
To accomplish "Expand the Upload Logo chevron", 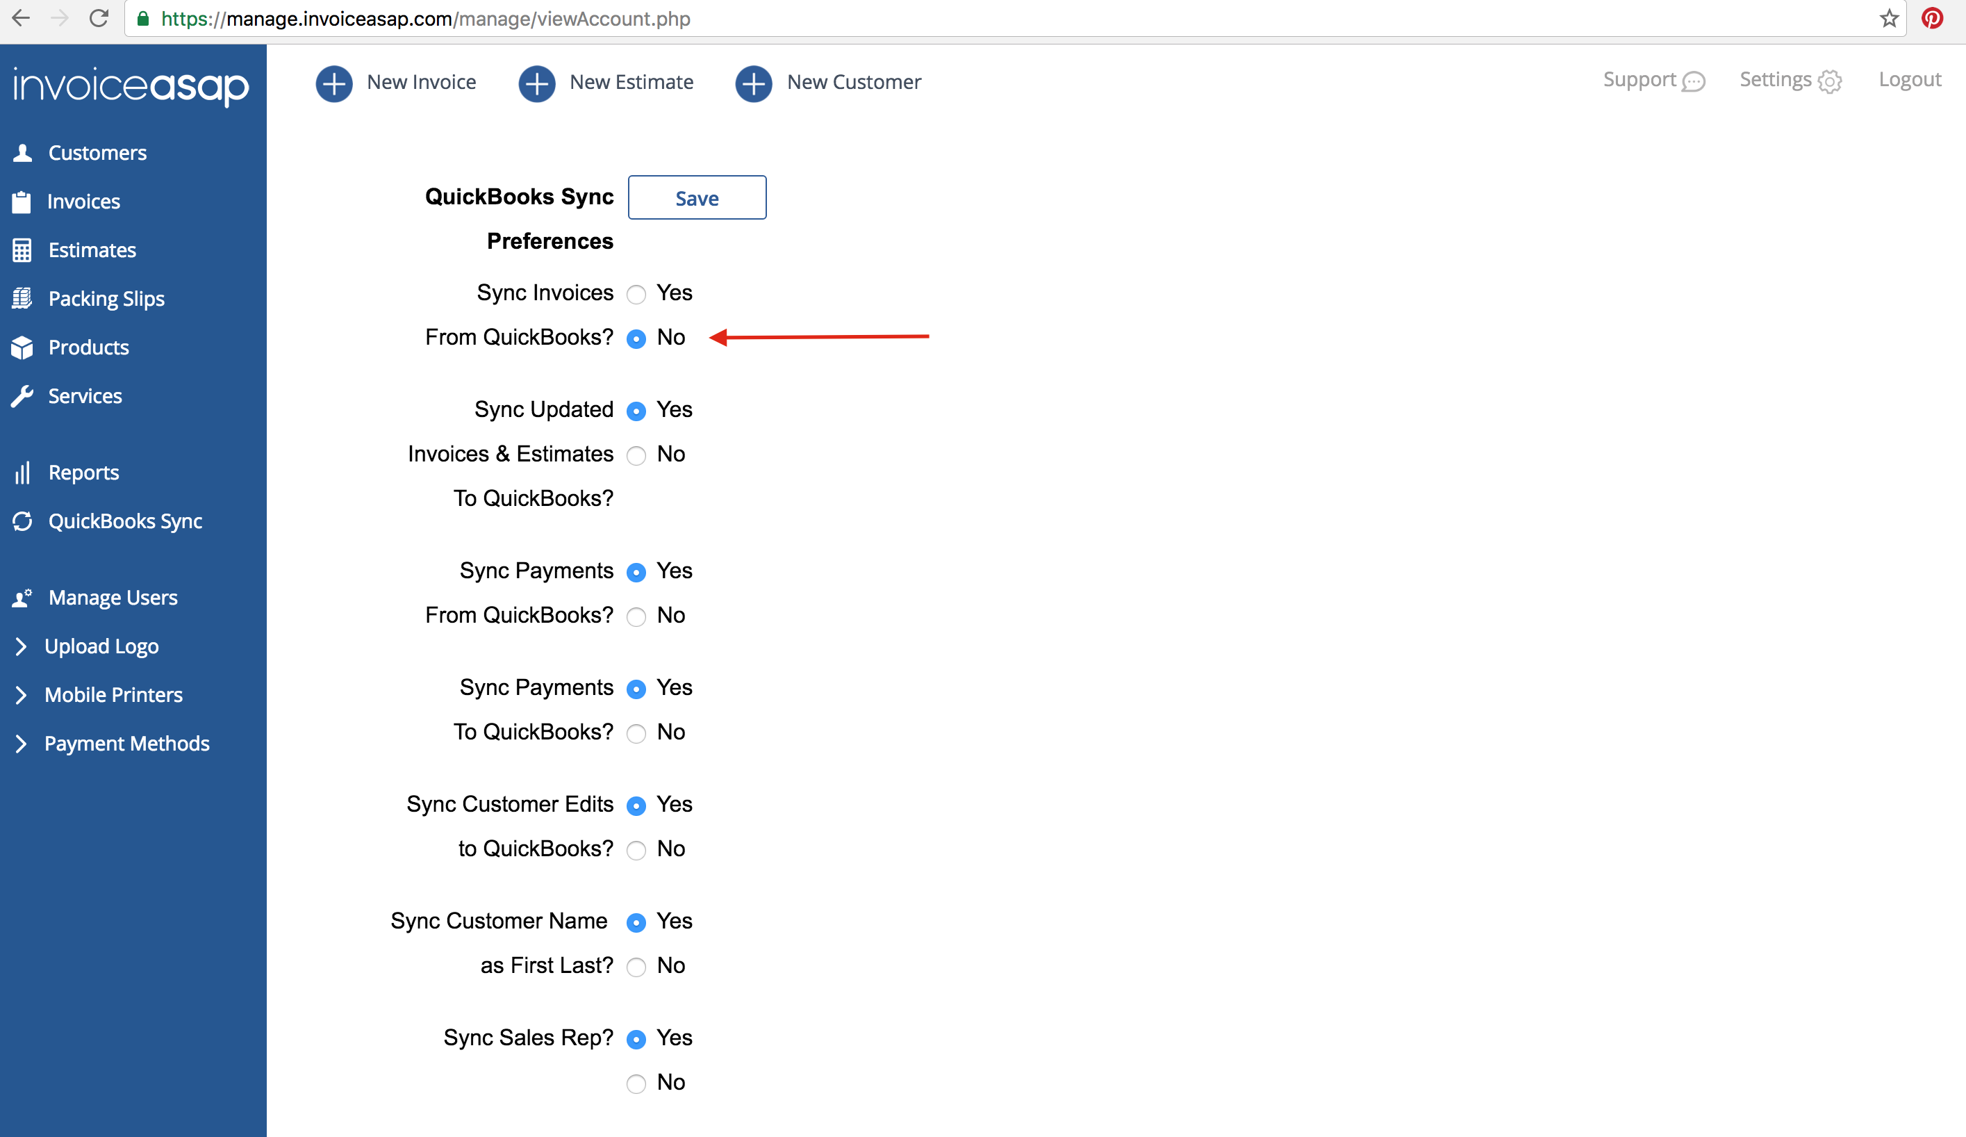I will click(x=21, y=646).
